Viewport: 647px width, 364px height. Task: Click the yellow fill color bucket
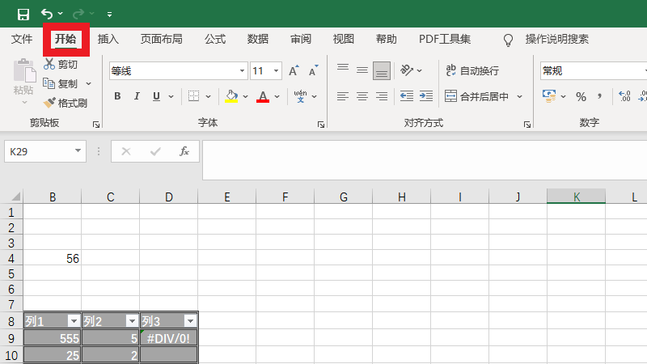[x=231, y=96]
